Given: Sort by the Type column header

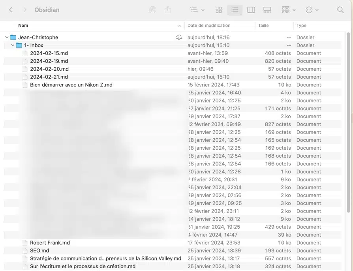Looking at the screenshot, I should [301, 25].
